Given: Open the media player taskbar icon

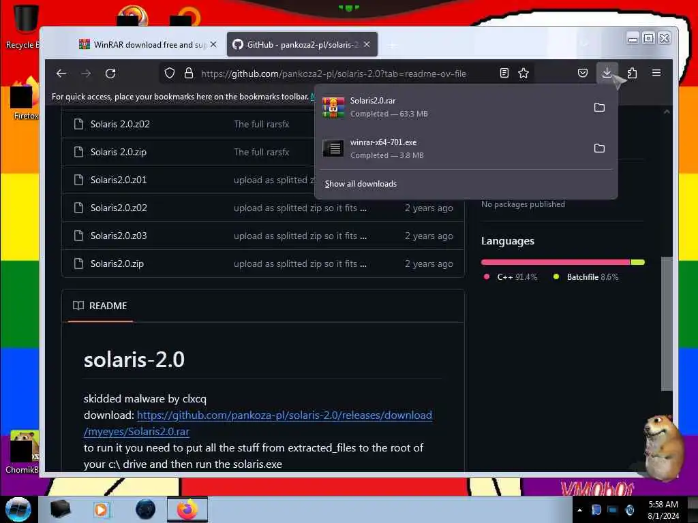Looking at the screenshot, I should [101, 509].
